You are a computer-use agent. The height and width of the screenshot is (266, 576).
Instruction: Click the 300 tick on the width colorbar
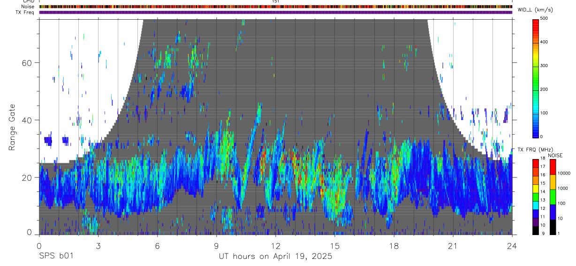pos(544,66)
